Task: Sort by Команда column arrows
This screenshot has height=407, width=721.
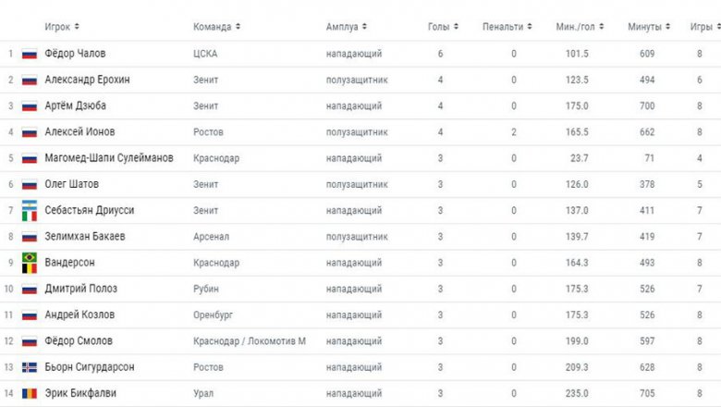Action: [x=238, y=27]
